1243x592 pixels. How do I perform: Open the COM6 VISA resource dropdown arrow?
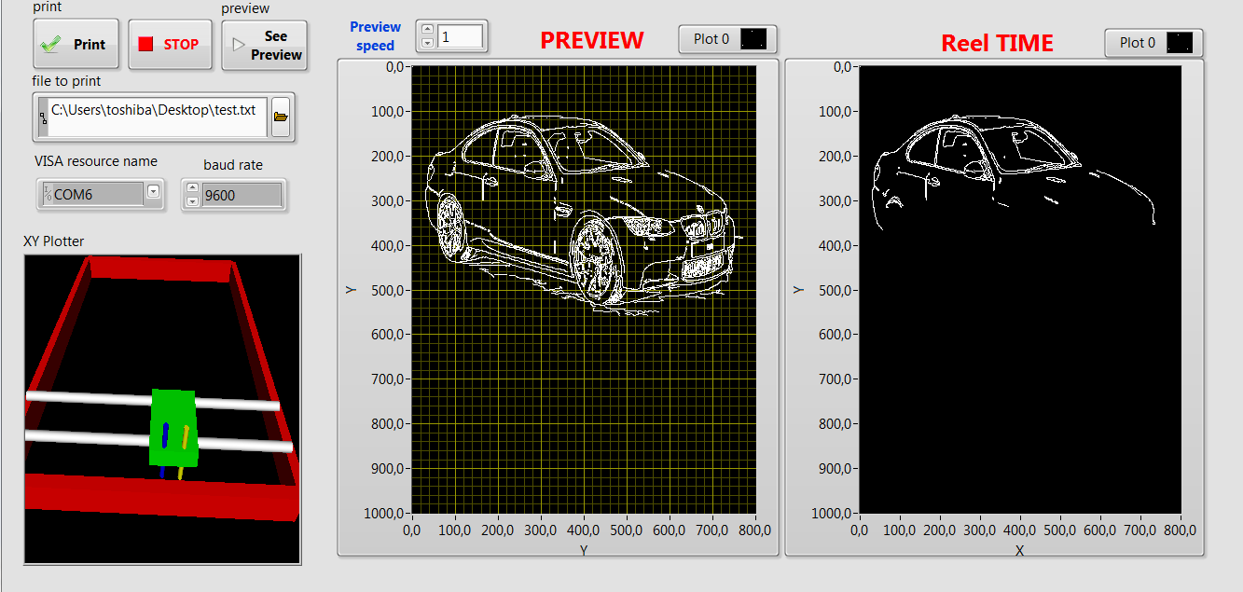point(152,193)
